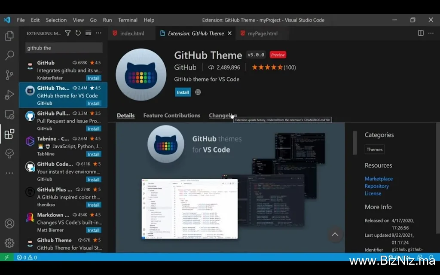Open the License resource link
Viewport: 440px width, 275px height.
click(373, 193)
